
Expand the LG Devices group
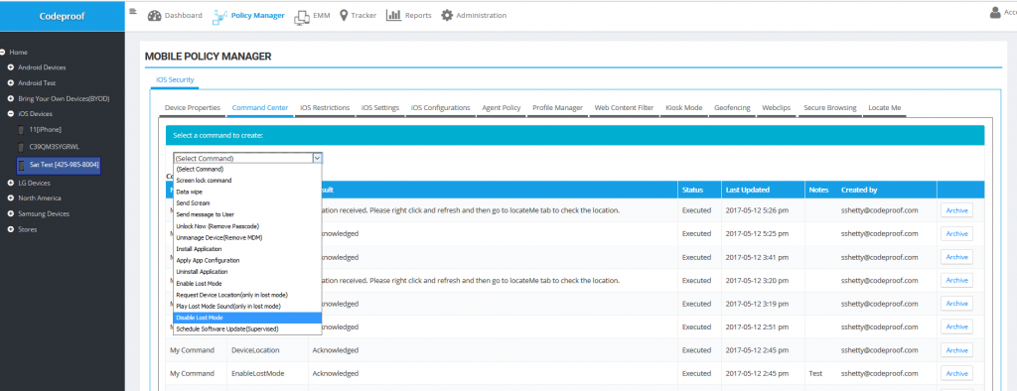(x=10, y=183)
